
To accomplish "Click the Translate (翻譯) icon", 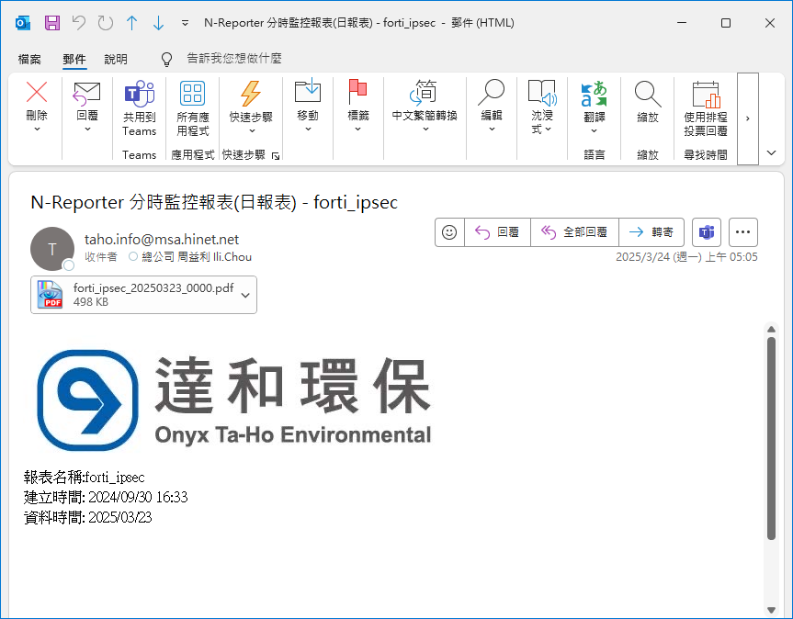I will [594, 93].
